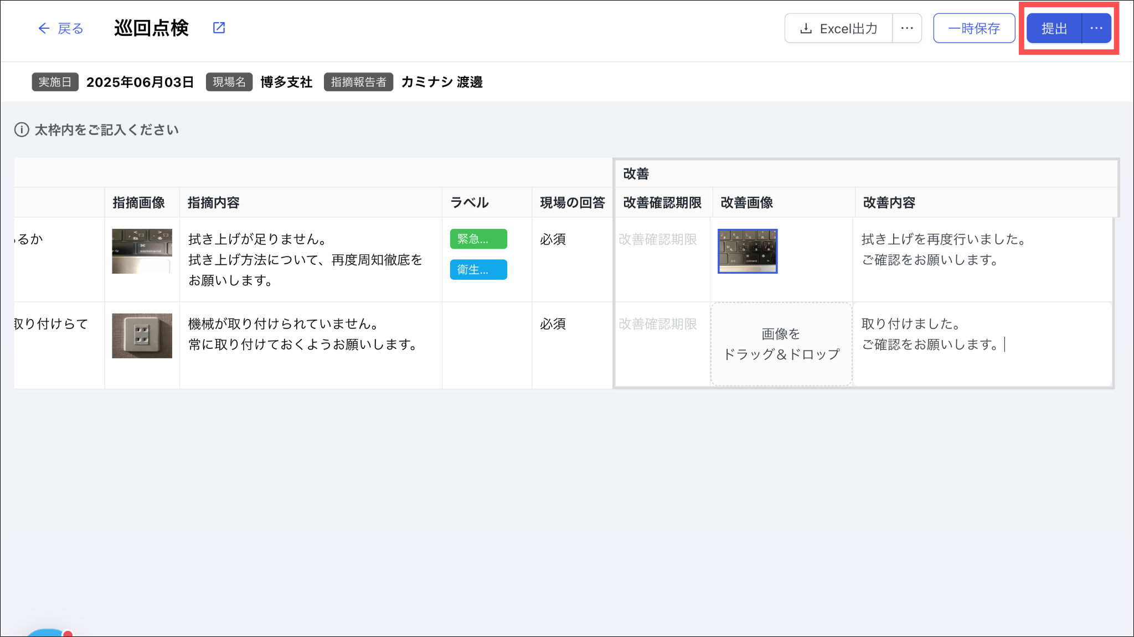Select the uploaded keyboard 改善画像 thumbnail

tap(748, 251)
